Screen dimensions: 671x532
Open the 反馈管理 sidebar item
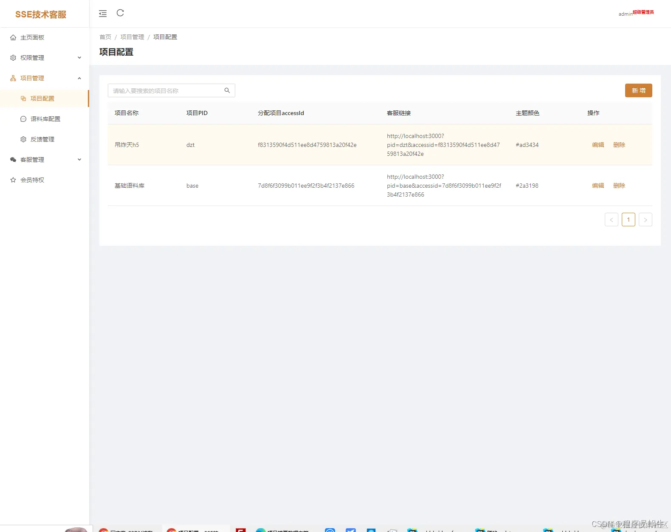click(44, 139)
